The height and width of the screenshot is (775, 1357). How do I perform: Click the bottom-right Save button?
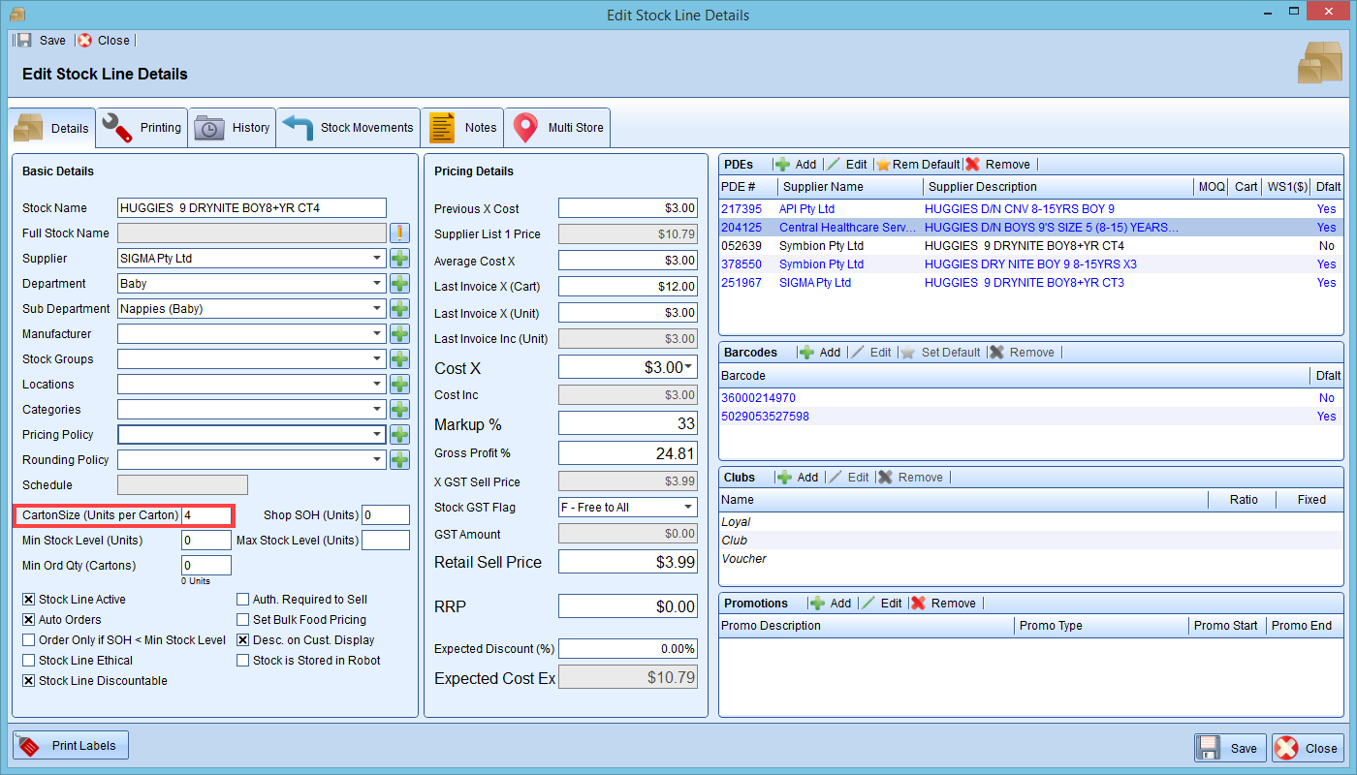pyautogui.click(x=1230, y=748)
